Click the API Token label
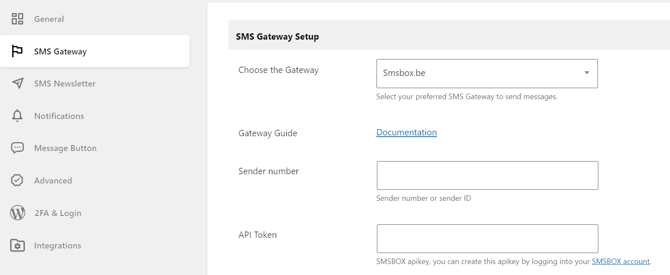670x275 pixels. [258, 235]
